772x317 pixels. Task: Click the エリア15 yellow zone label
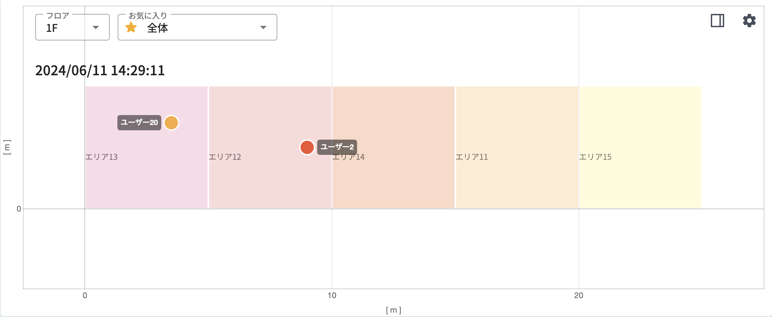tap(595, 157)
